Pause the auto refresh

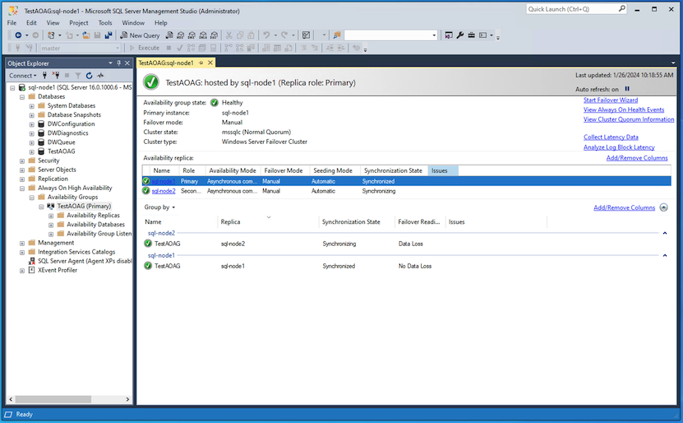[x=627, y=89]
